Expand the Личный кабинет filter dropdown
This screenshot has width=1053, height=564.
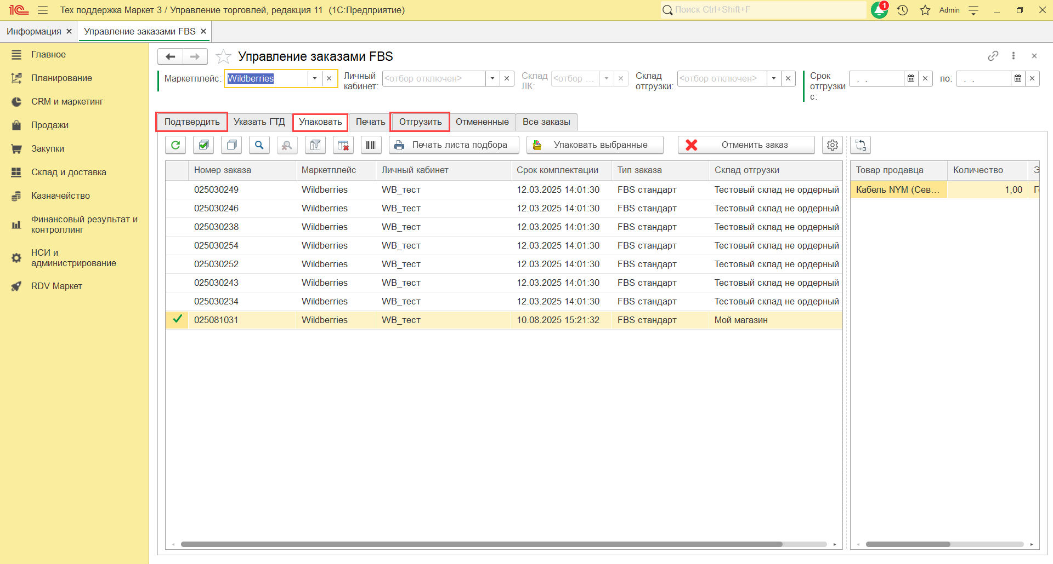(x=492, y=78)
